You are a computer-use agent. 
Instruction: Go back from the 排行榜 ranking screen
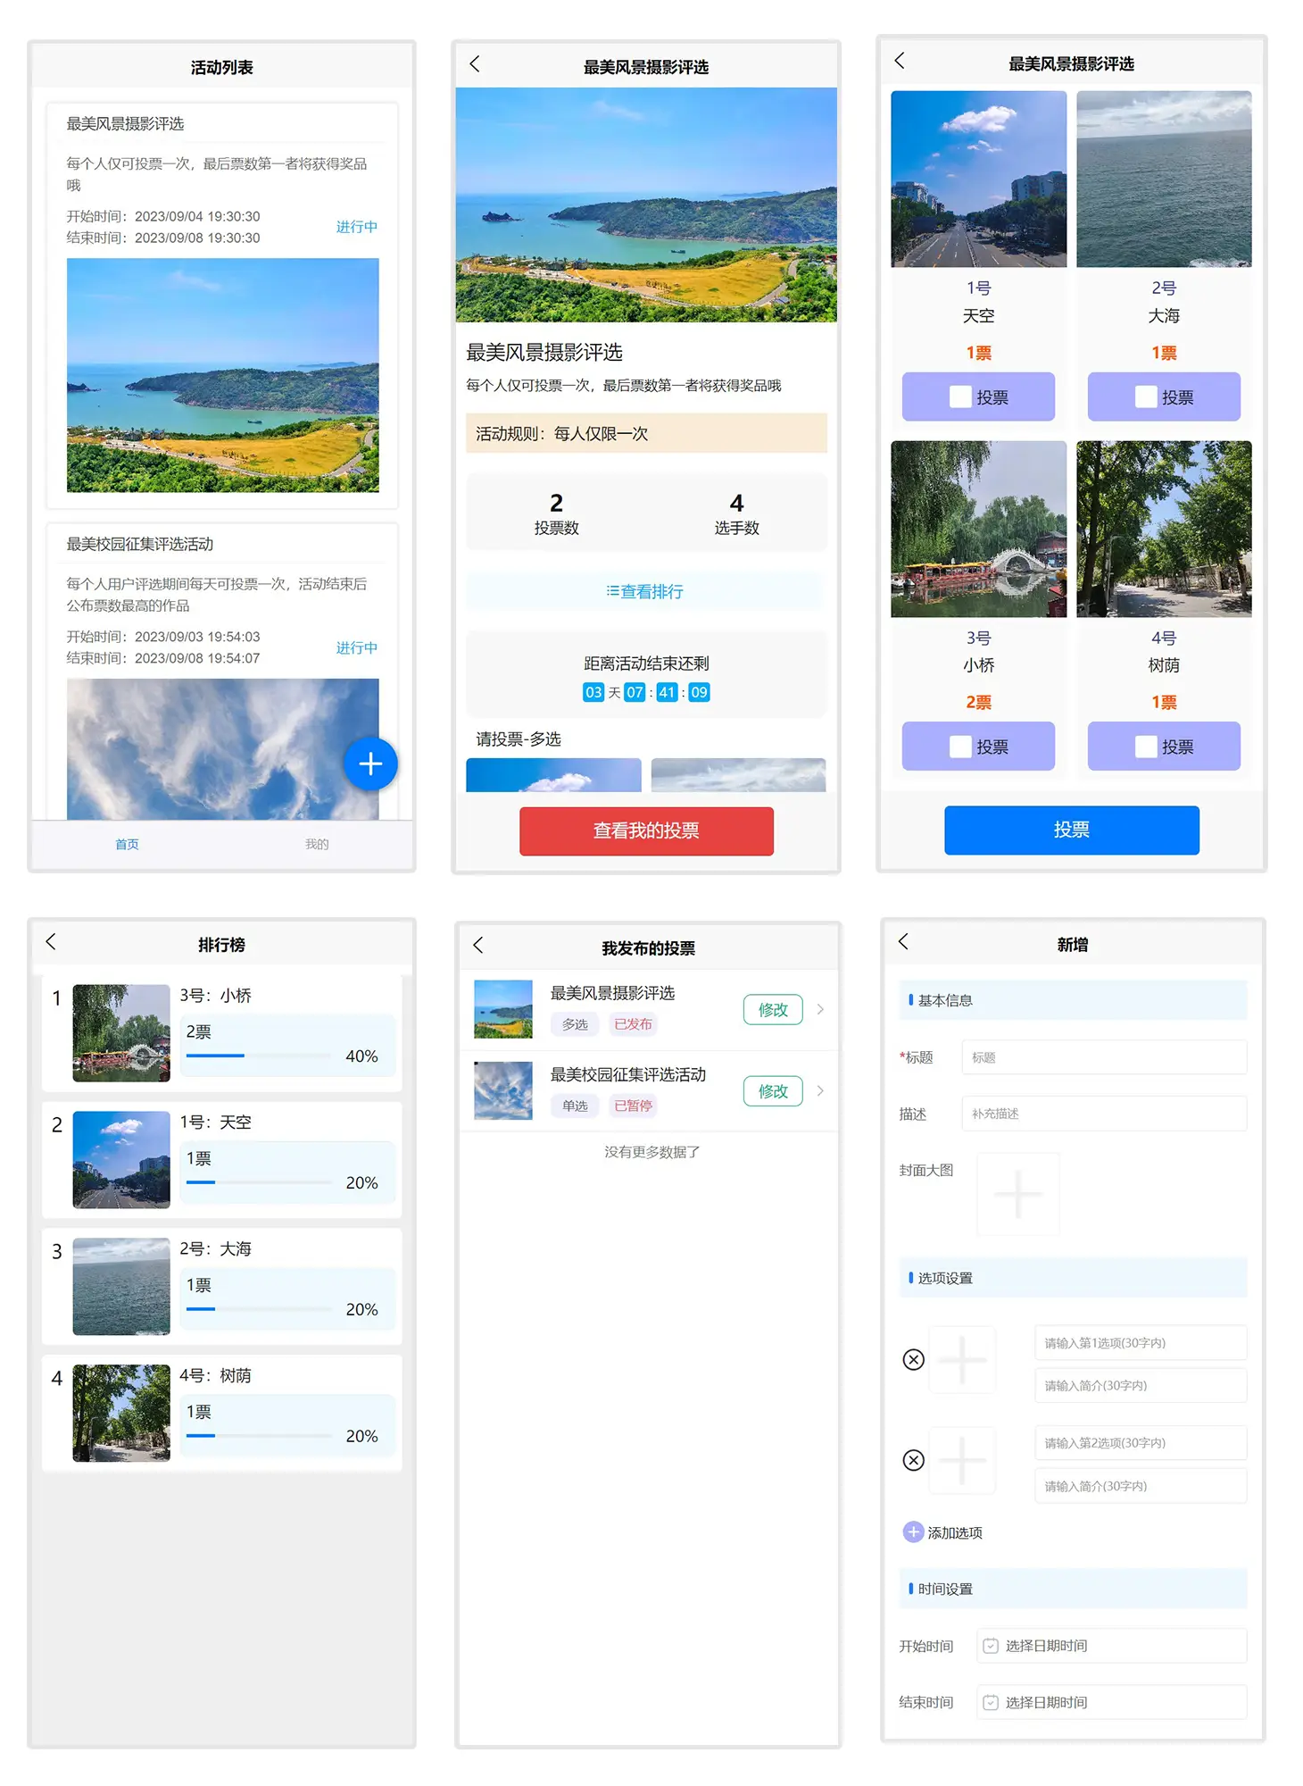point(52,942)
